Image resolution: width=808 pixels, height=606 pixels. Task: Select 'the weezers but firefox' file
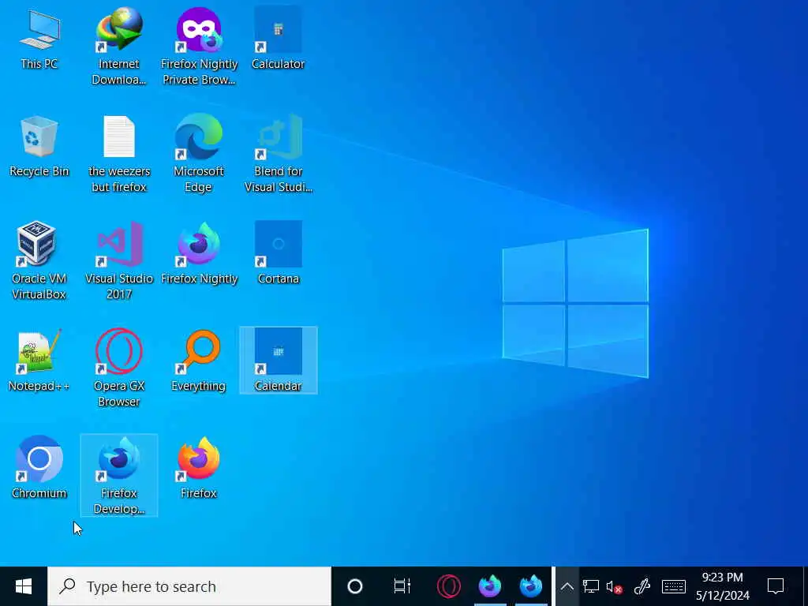(x=119, y=154)
